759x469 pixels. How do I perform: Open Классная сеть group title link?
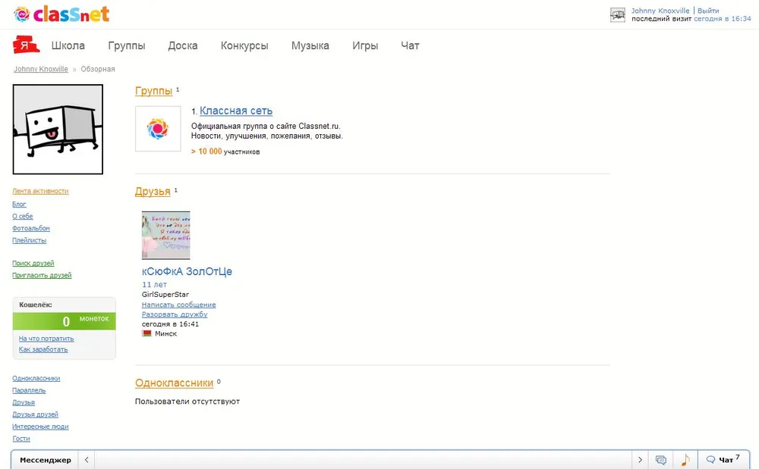(x=236, y=111)
